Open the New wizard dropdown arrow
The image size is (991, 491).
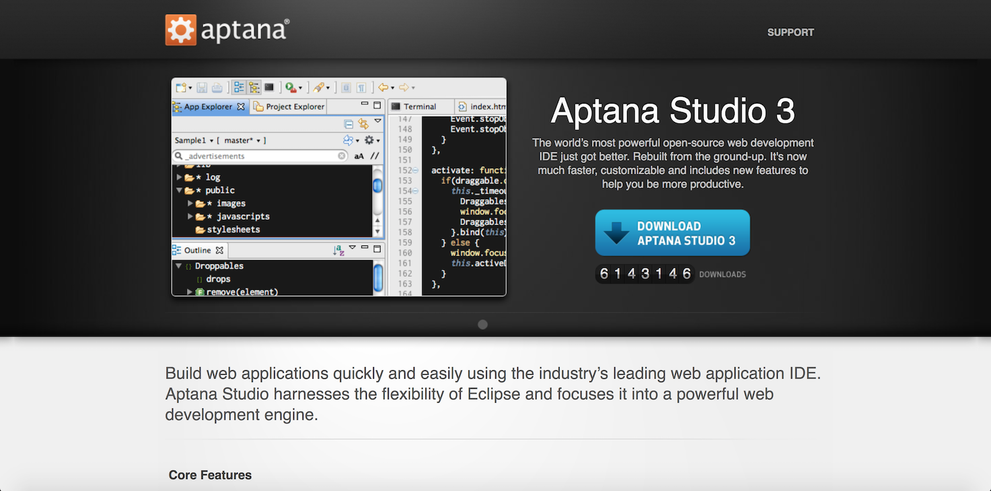190,88
